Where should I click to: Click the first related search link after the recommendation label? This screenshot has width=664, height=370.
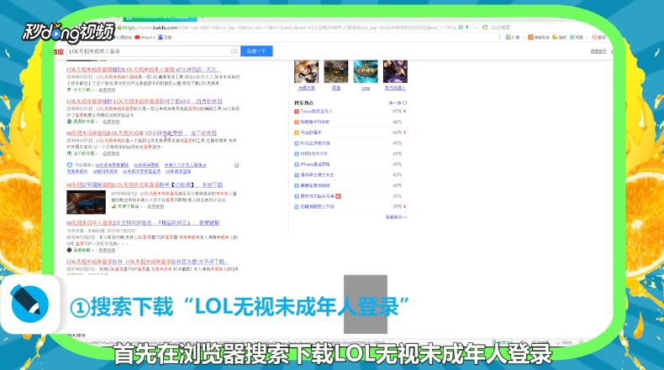112,165
